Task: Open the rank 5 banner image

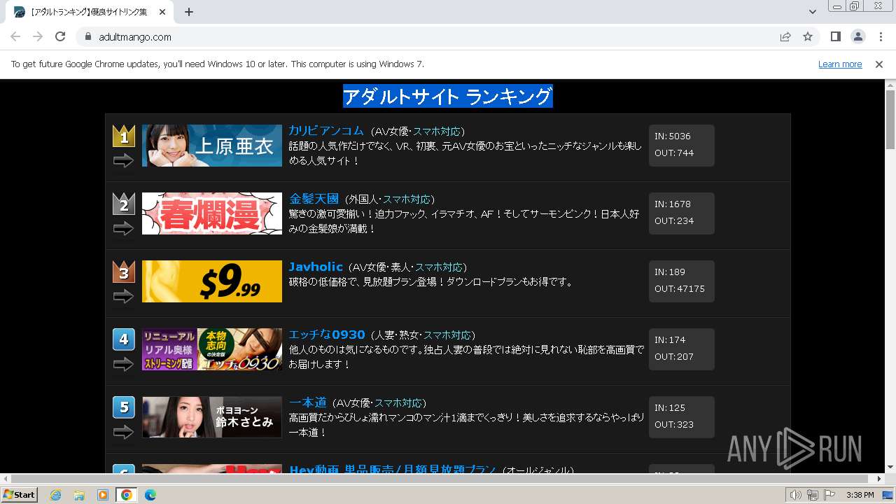Action: click(212, 417)
